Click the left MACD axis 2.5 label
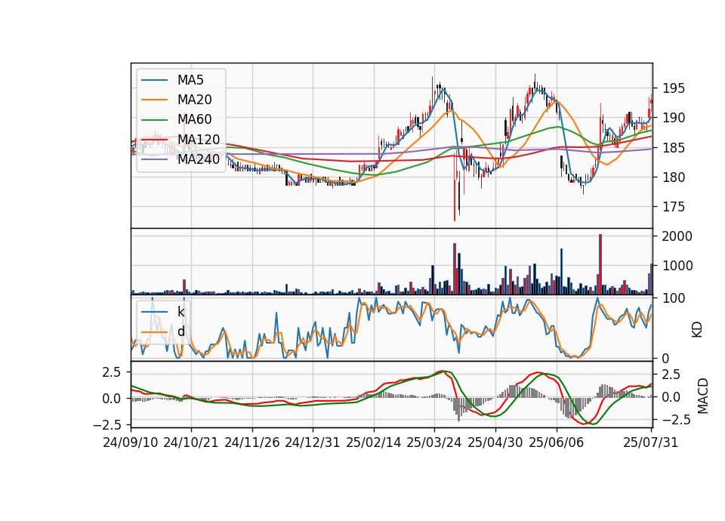725x521 pixels. tap(112, 372)
